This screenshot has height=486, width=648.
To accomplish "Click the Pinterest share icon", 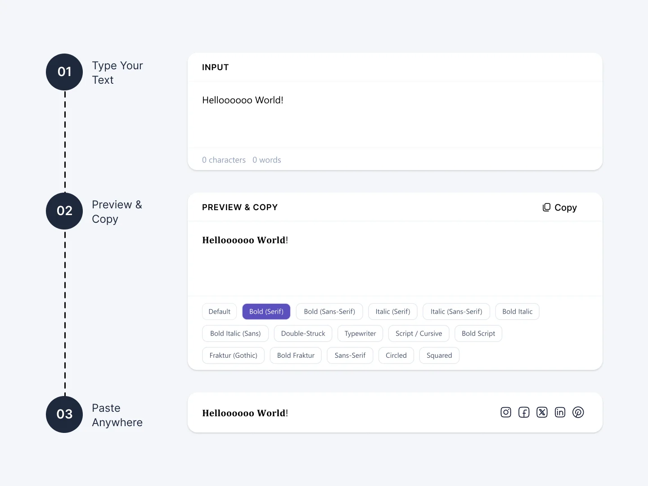I will (x=578, y=412).
